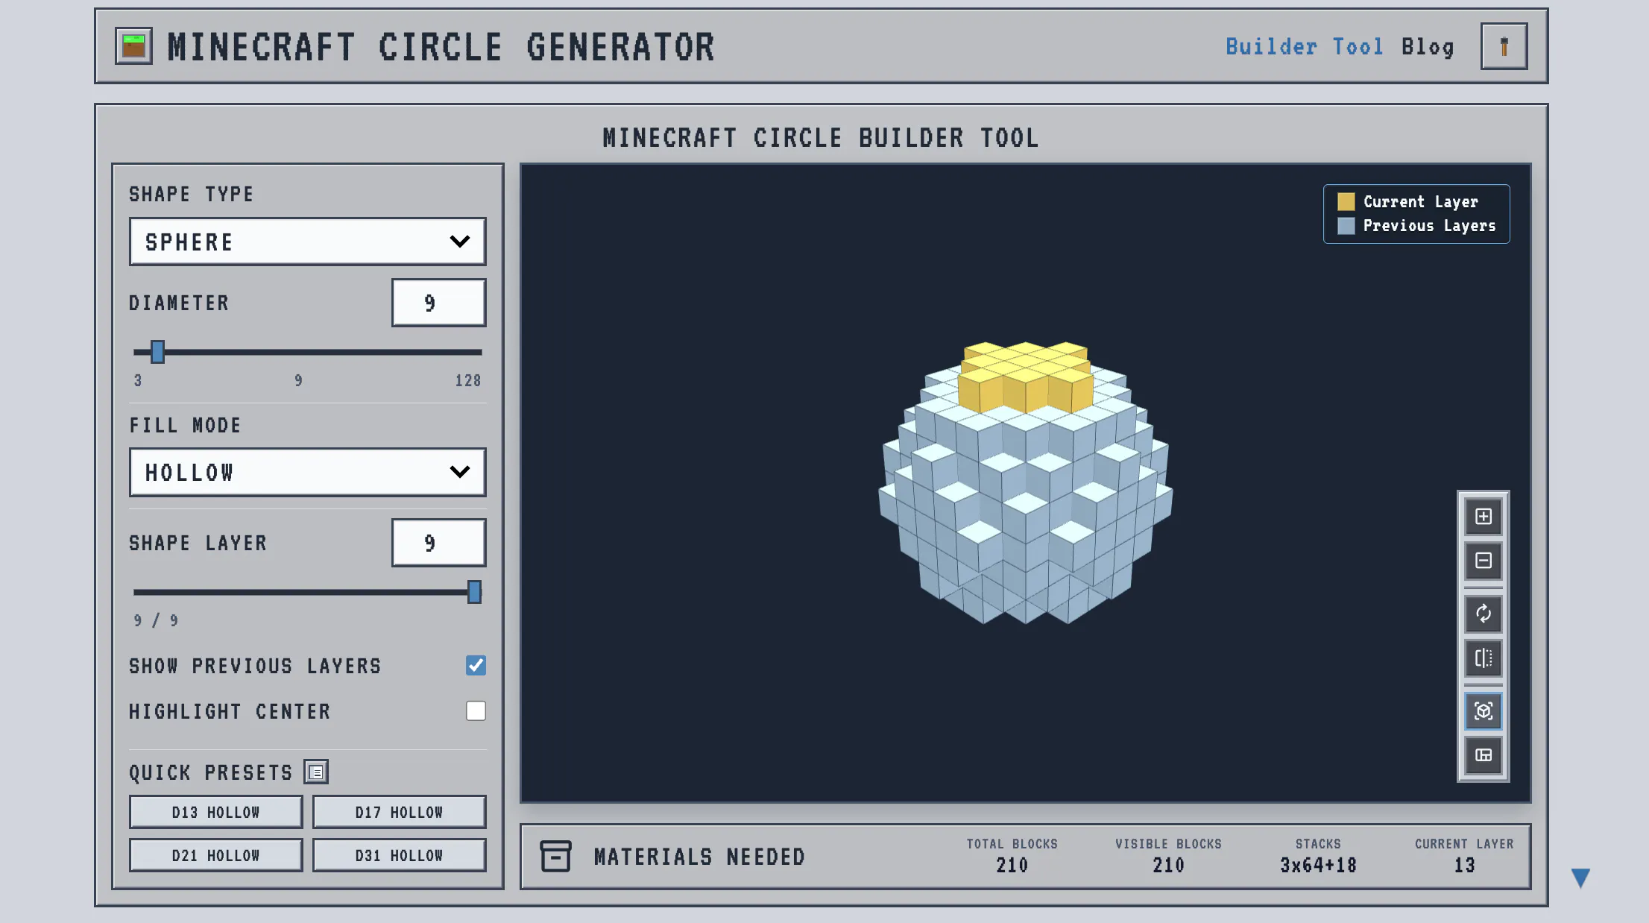Click the 'Quick Presets' section label
This screenshot has height=923, width=1649.
tap(211, 772)
